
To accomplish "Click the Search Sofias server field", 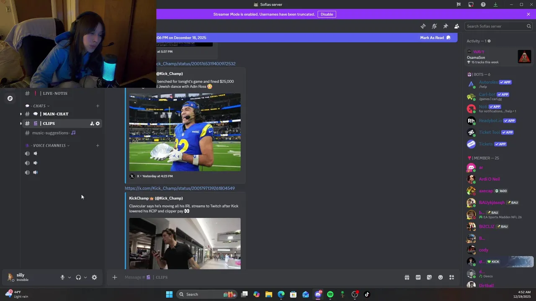I will point(498,26).
